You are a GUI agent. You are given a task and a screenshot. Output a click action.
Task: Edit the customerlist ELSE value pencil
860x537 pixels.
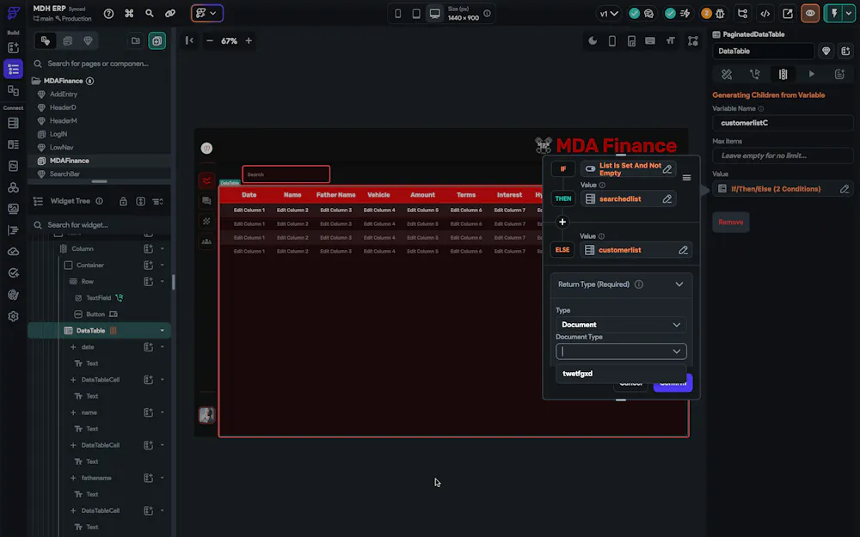coord(683,250)
